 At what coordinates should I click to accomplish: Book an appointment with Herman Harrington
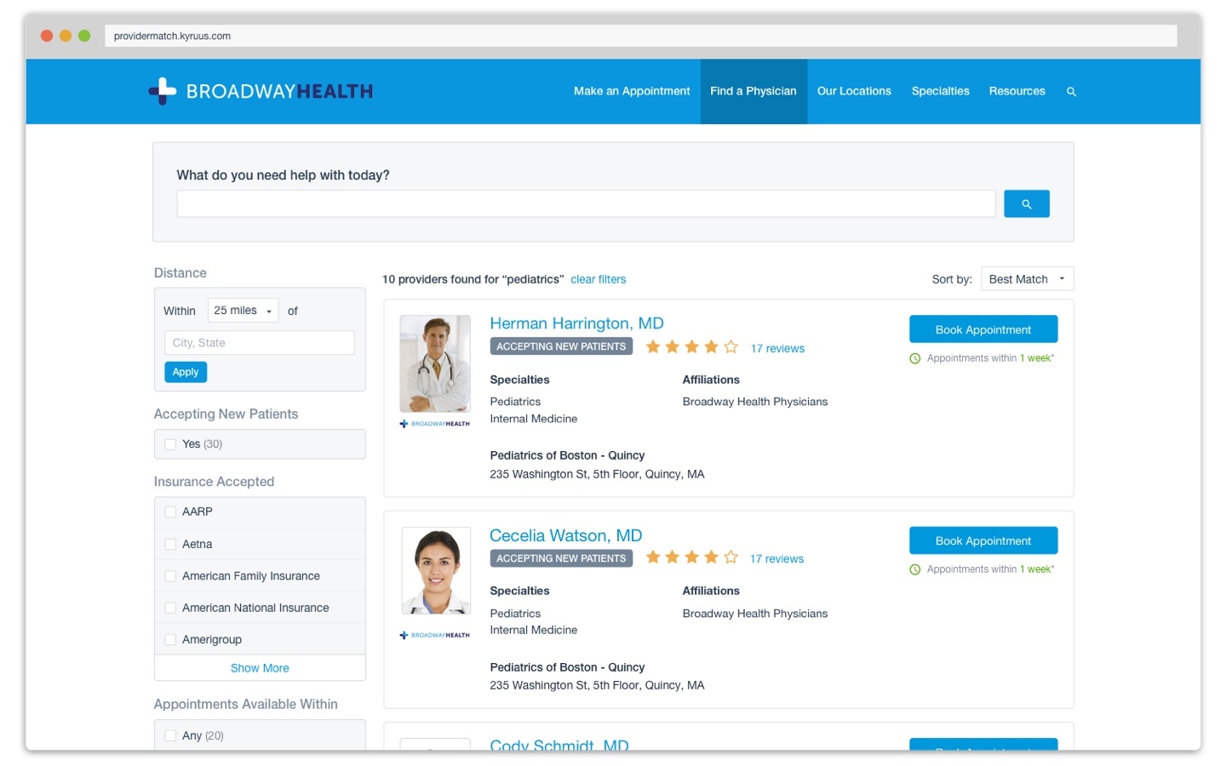coord(983,329)
